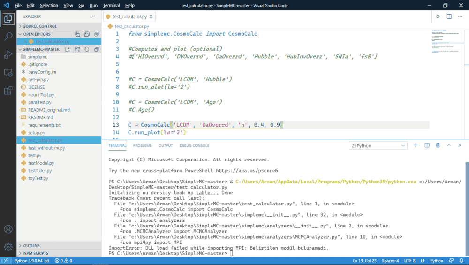Follow the https://aka.ms/pscore6 link
This screenshot has width=469, height=265.
tap(247, 171)
